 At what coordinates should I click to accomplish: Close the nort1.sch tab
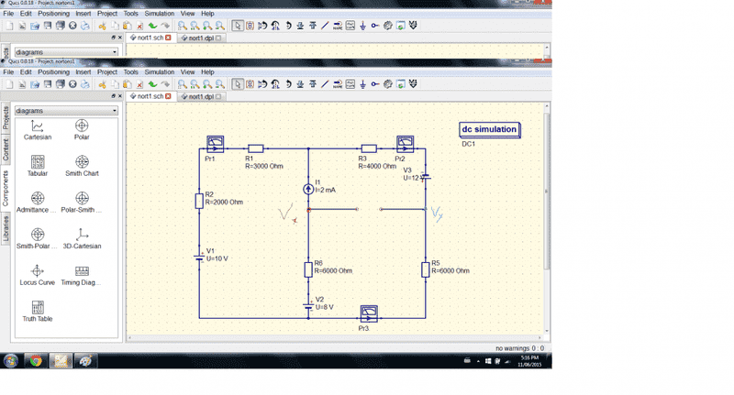click(168, 96)
